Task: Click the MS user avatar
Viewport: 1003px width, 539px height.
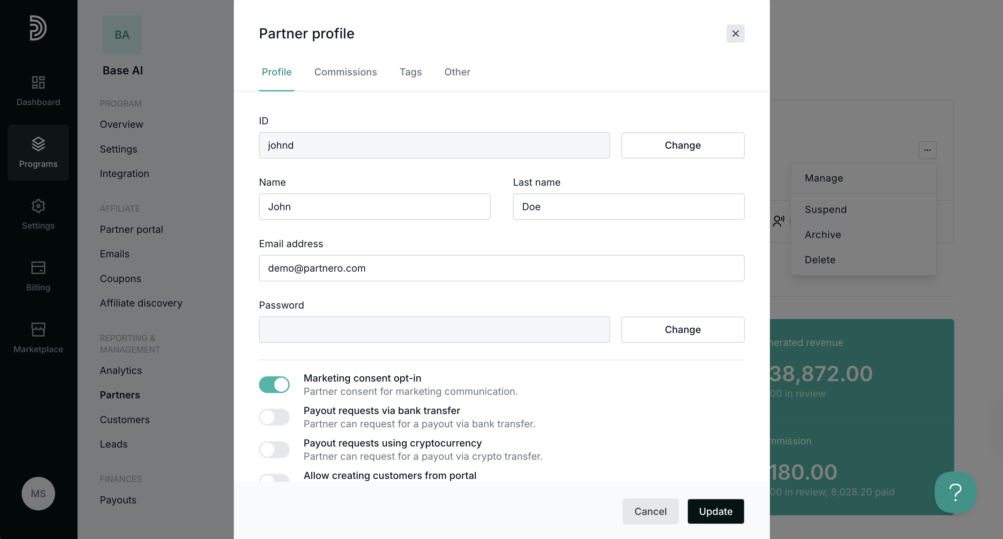Action: pyautogui.click(x=38, y=493)
